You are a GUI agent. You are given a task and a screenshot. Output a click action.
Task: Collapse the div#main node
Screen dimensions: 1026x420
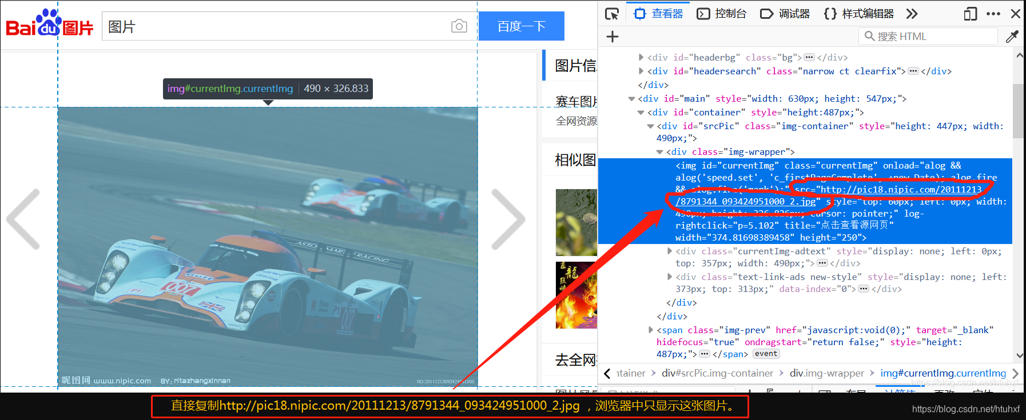631,99
